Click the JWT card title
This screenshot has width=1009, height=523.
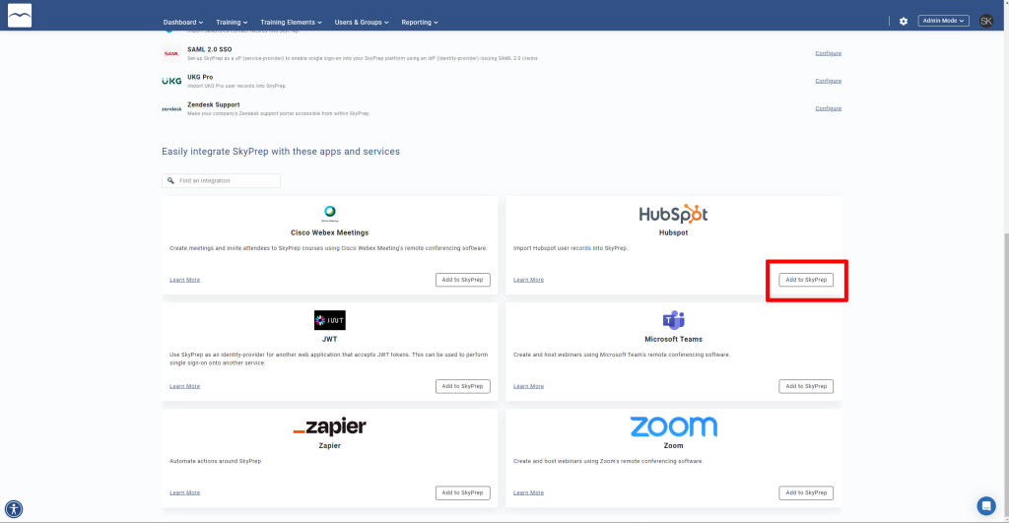329,339
